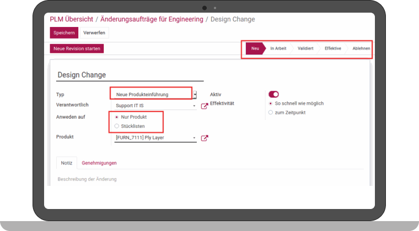Select the Nur Produkt radio option

click(x=116, y=117)
